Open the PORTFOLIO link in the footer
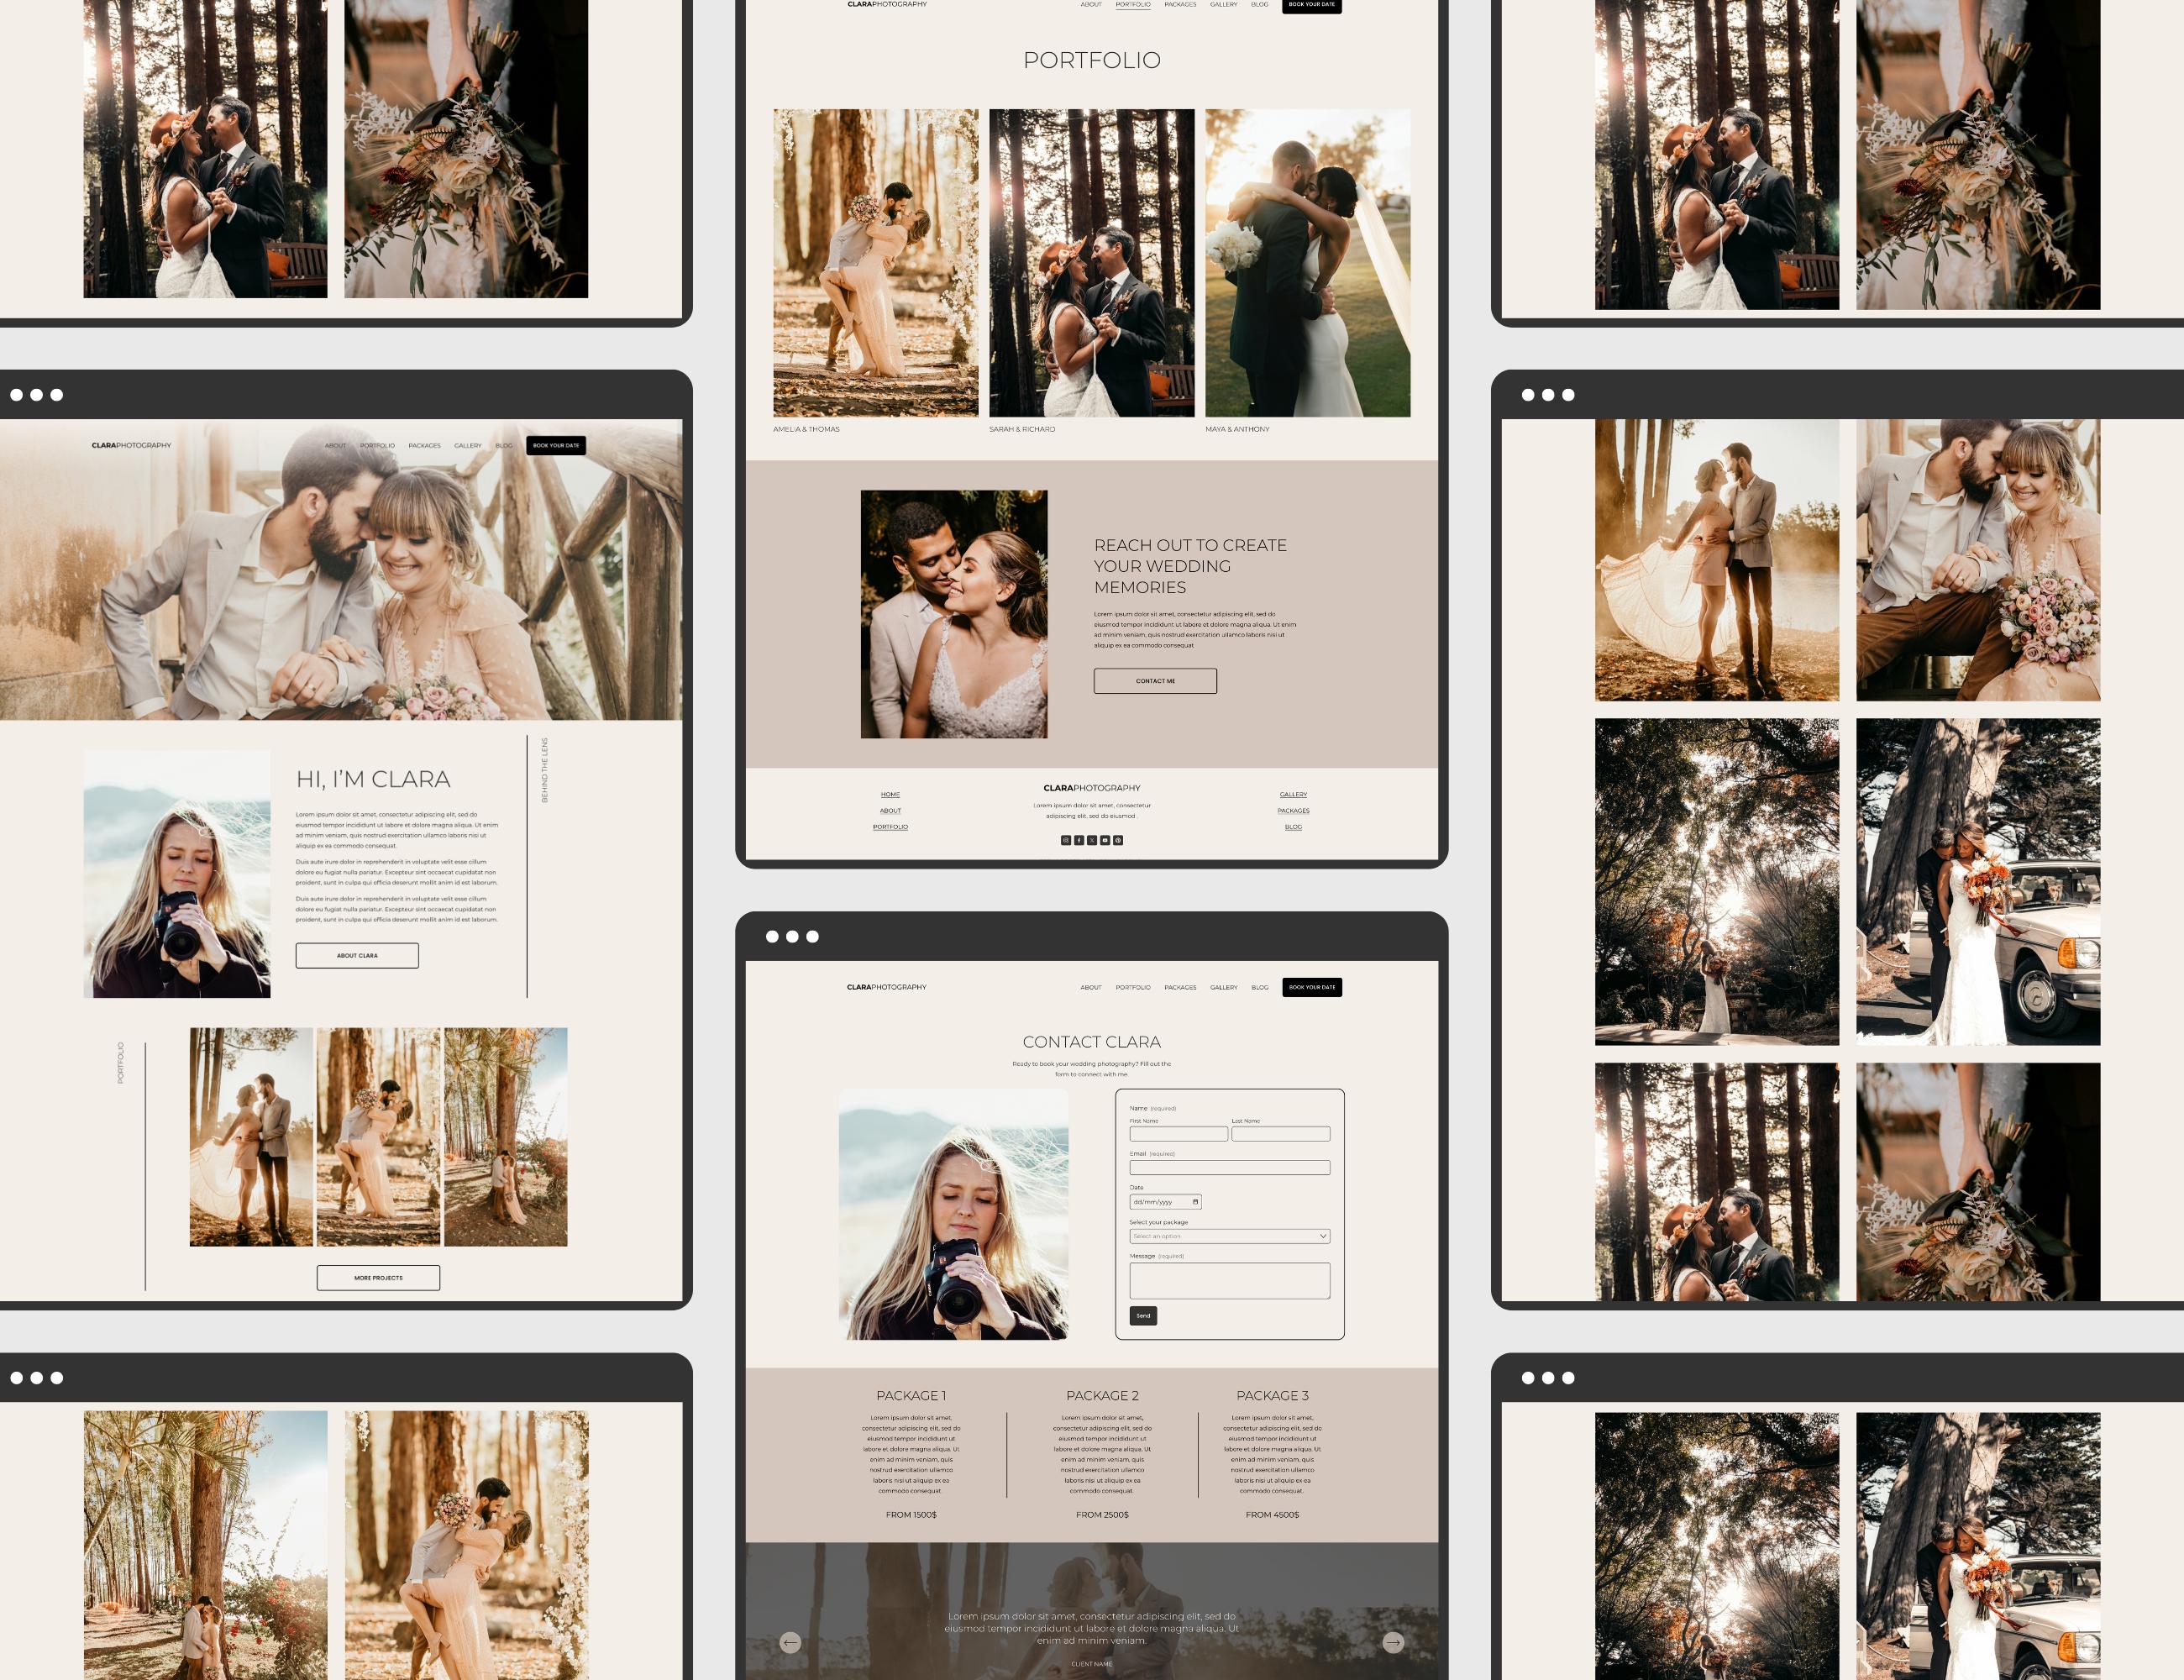Screen dimensions: 2184x1680 (890, 827)
